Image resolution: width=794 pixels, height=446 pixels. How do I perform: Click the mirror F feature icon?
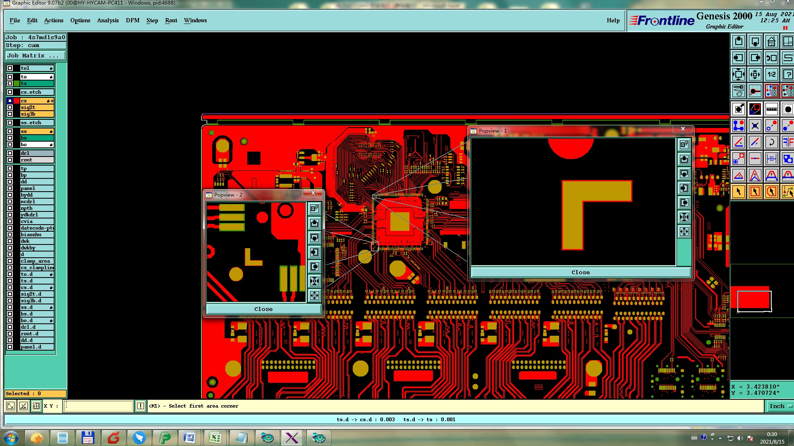787,142
